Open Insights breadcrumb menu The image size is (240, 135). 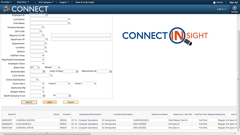coord(64,2)
